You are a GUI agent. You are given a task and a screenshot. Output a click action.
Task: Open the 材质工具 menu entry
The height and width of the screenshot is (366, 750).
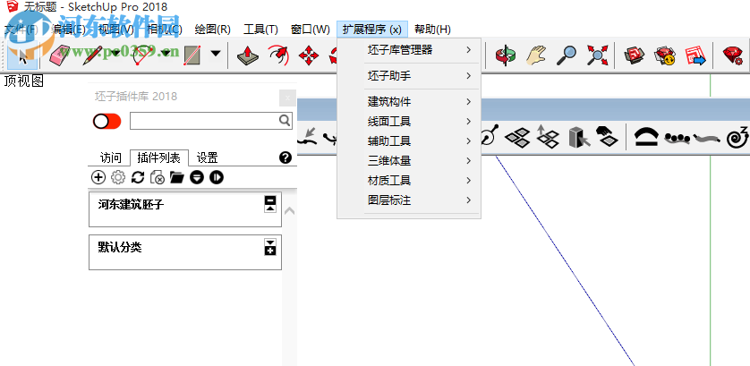(x=409, y=181)
